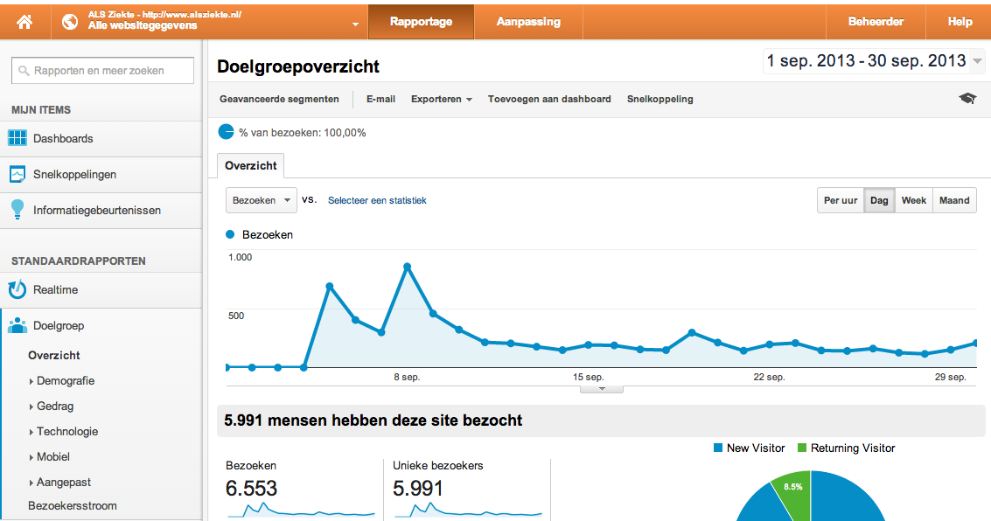
Task: Click the graduation cap education icon
Action: [x=967, y=99]
